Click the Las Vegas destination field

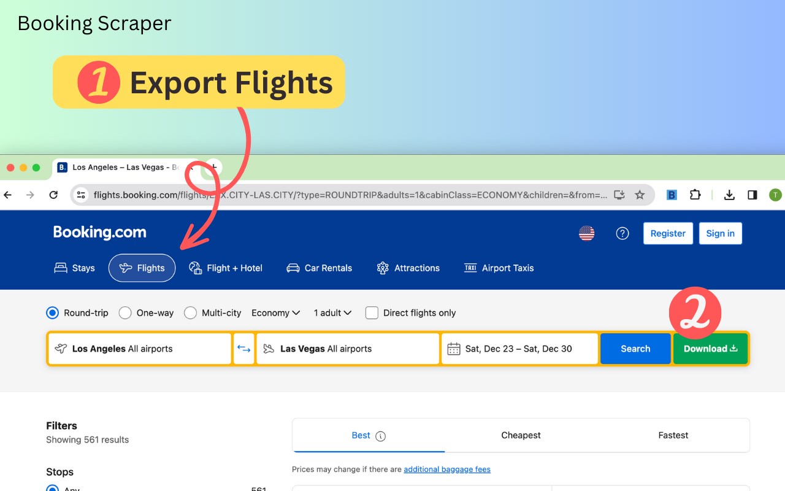[348, 349]
